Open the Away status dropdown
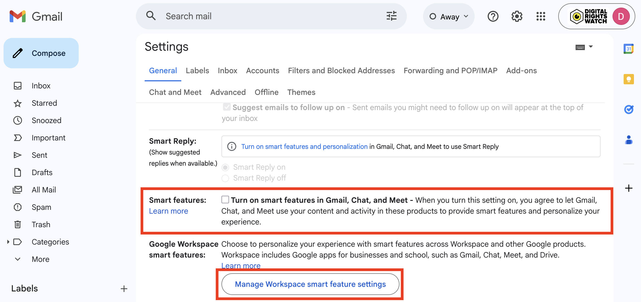Image resolution: width=641 pixels, height=302 pixels. [449, 17]
